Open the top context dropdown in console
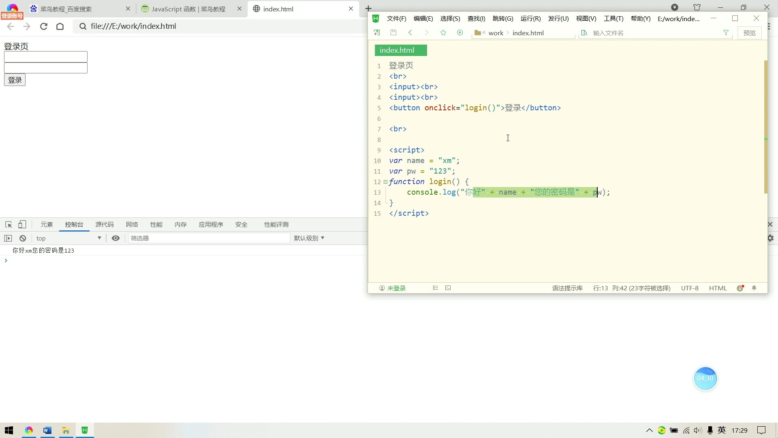 tap(68, 238)
